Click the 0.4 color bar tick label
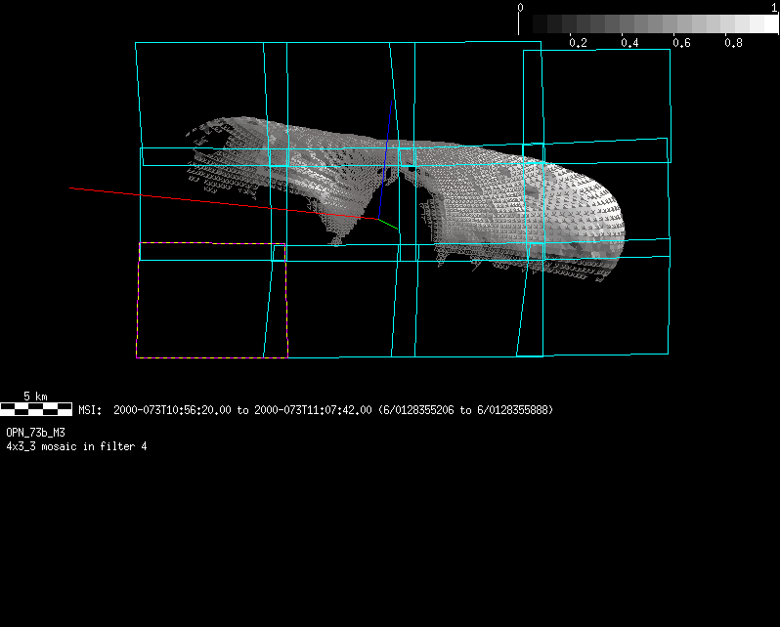This screenshot has width=780, height=627. point(629,44)
